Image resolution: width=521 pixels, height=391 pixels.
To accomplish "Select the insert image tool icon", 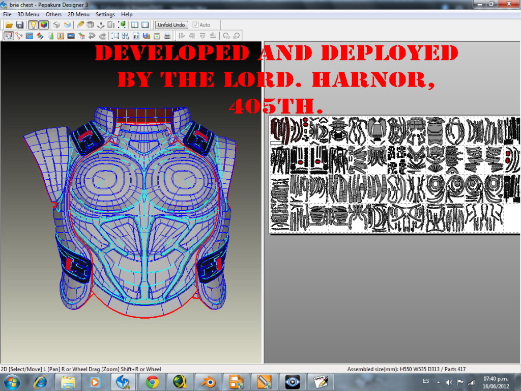I will [x=71, y=36].
